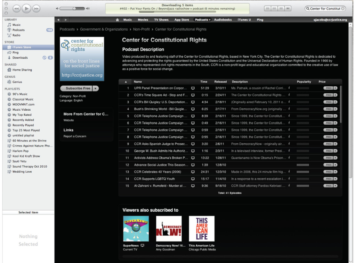The image size is (356, 263).
Task: Click FREE button for UPR Panel Presentation
Action: [328, 88]
